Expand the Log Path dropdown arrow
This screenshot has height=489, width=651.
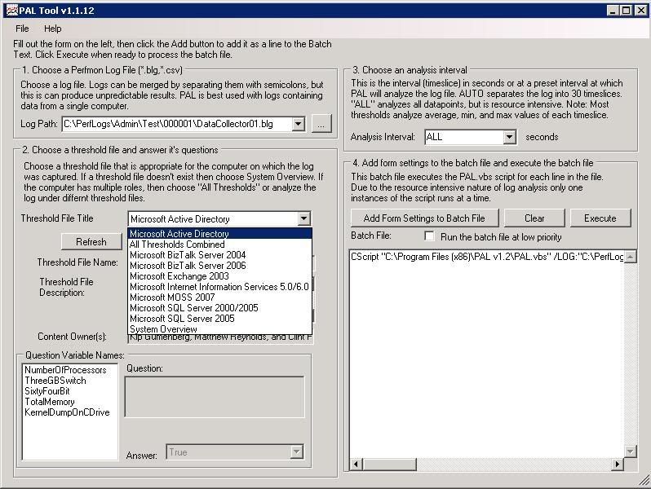point(298,125)
